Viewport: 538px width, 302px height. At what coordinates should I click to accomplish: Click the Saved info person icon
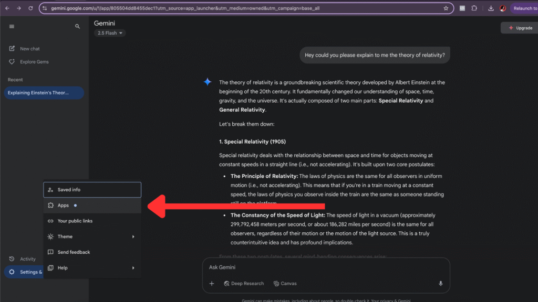pyautogui.click(x=50, y=190)
